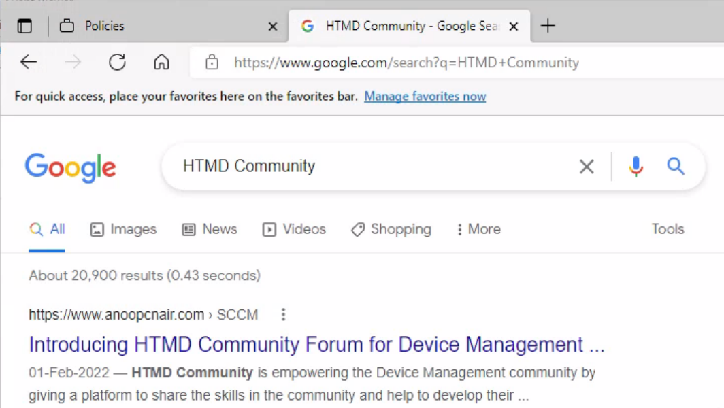Reload the page with refresh icon

coord(117,63)
